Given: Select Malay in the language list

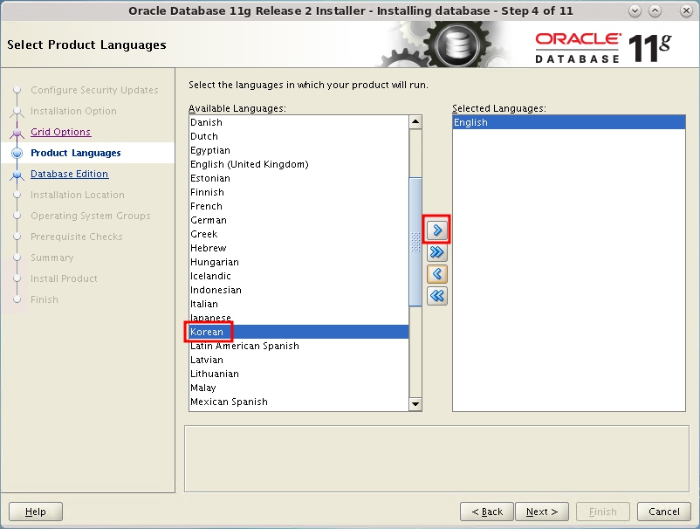Looking at the screenshot, I should click(x=299, y=388).
